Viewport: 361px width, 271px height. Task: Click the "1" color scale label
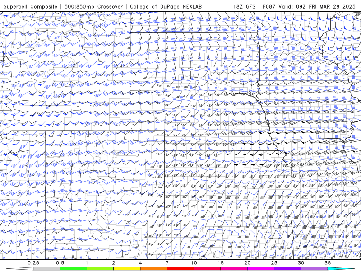point(87,263)
